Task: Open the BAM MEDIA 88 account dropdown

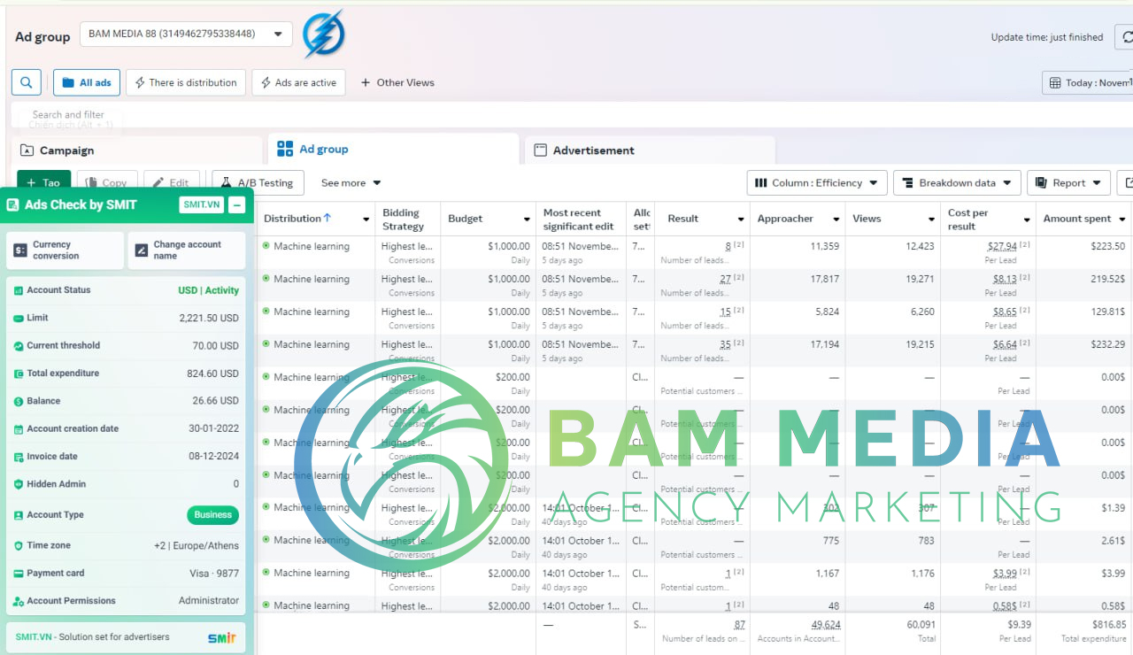Action: [186, 35]
